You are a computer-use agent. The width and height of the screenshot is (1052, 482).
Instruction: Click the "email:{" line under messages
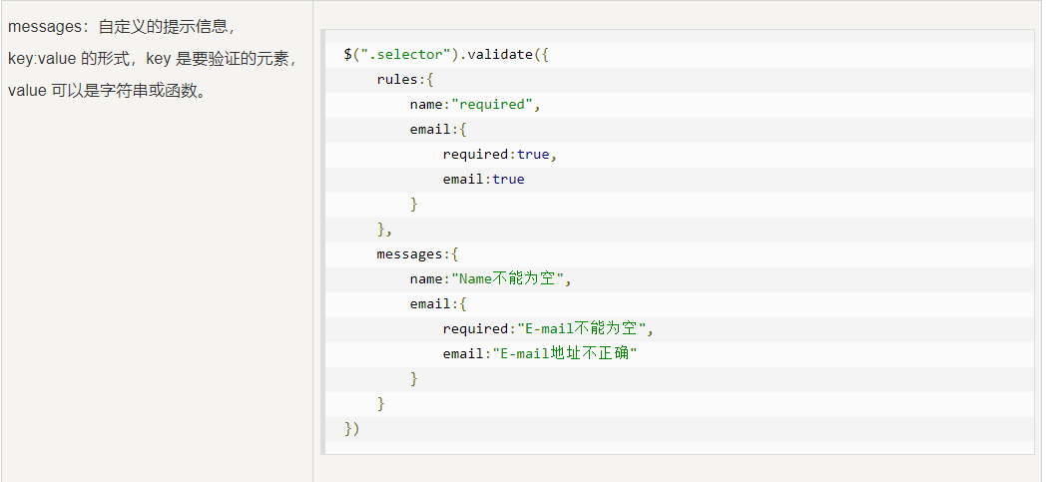tap(438, 303)
